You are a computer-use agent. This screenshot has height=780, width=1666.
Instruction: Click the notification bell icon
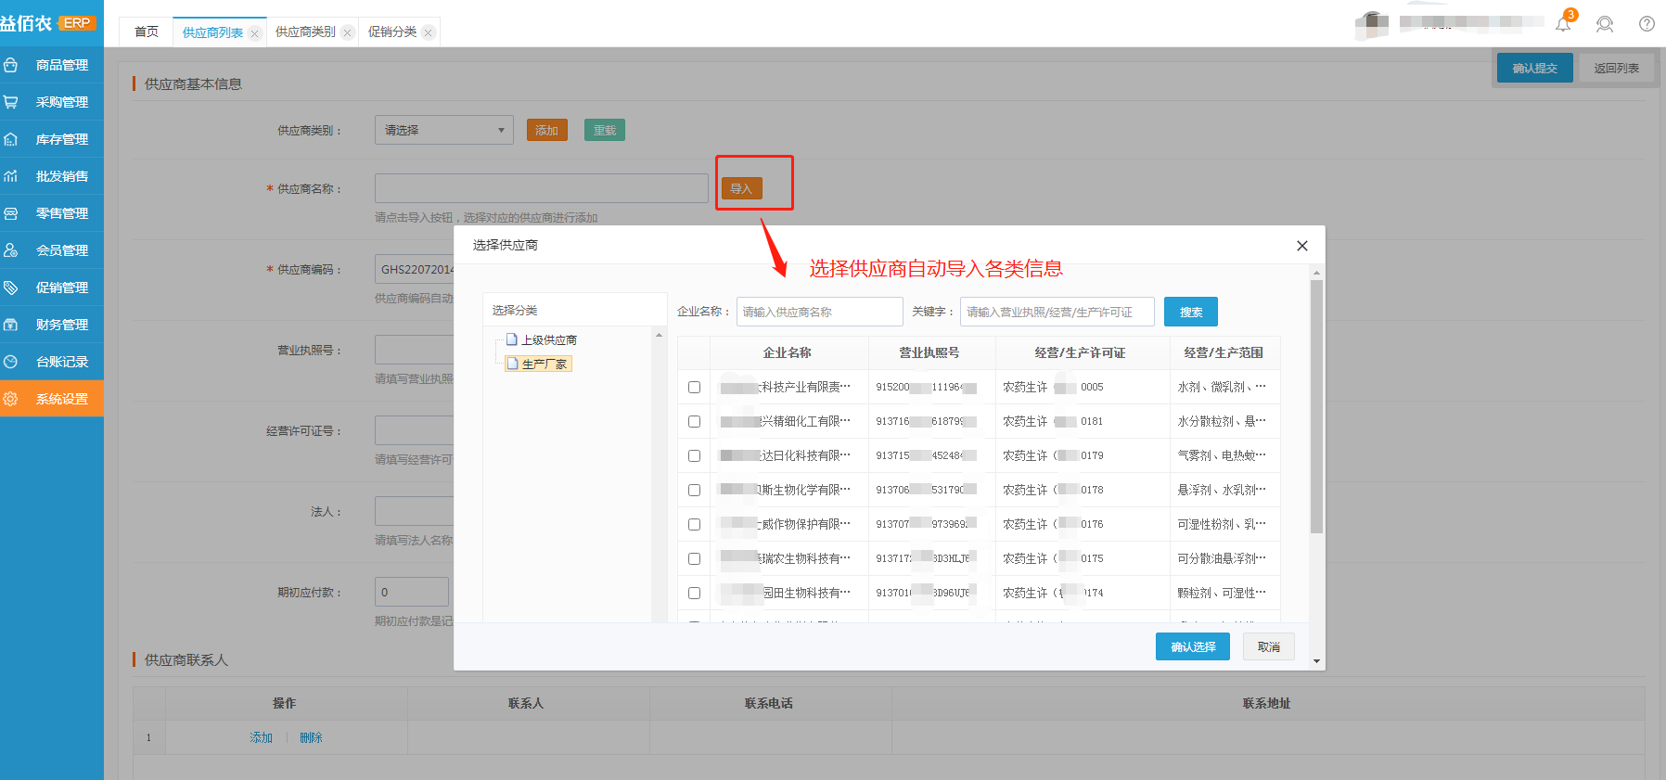[x=1563, y=24]
